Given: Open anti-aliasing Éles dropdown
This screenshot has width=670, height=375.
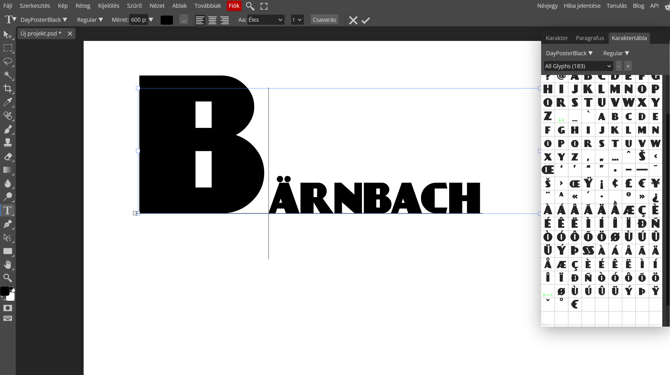Looking at the screenshot, I should click(266, 20).
